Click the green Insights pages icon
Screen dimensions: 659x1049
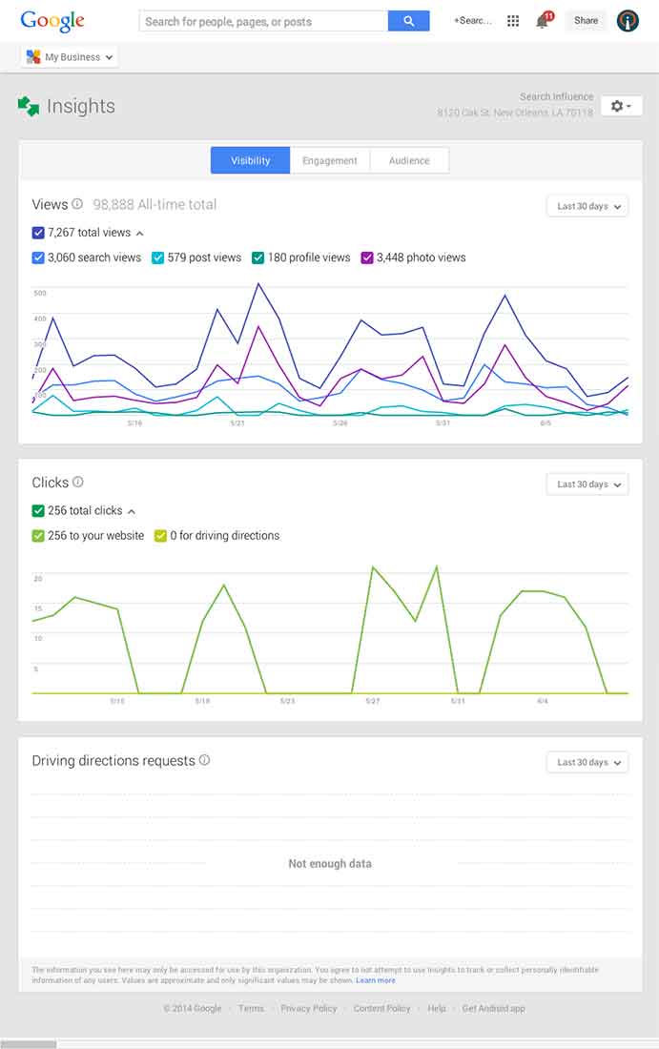pos(28,105)
